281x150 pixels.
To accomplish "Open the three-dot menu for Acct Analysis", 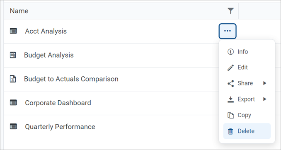I will coord(228,31).
